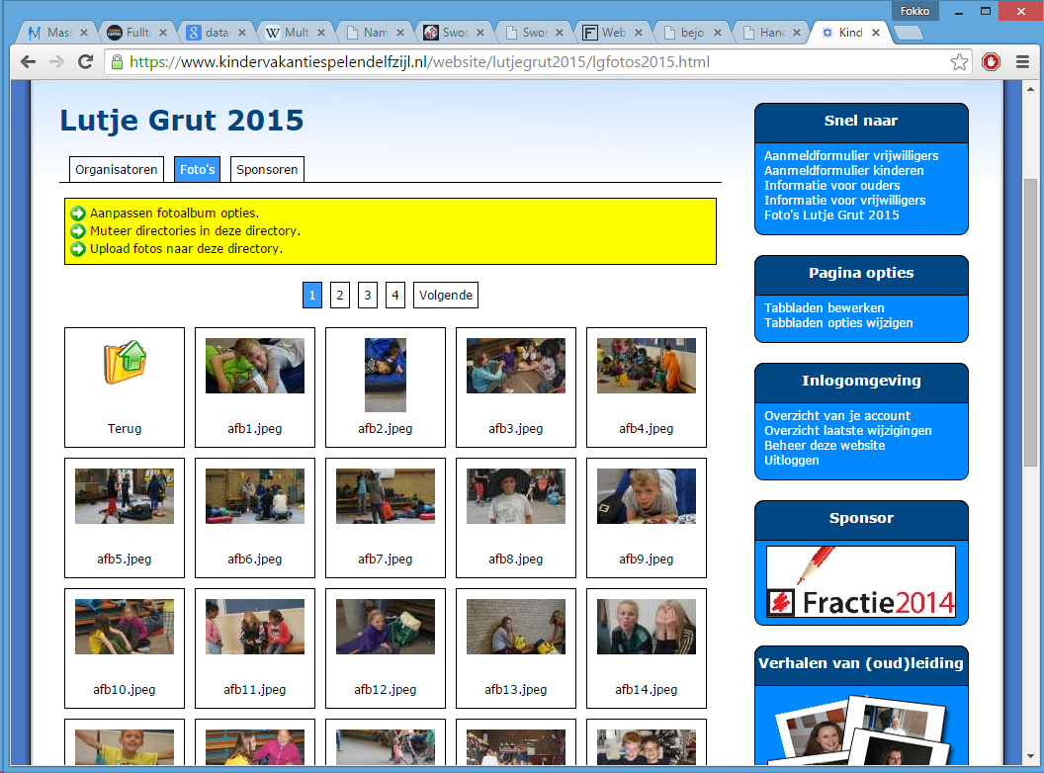Open the afb14.jpeg photo thumbnail

(647, 627)
